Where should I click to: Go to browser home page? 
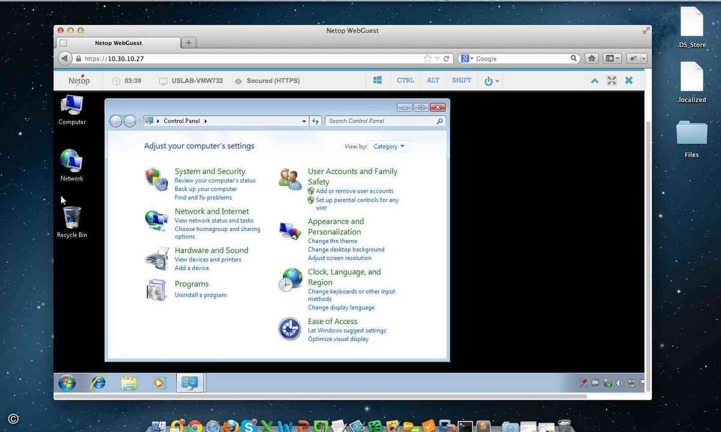[x=592, y=59]
